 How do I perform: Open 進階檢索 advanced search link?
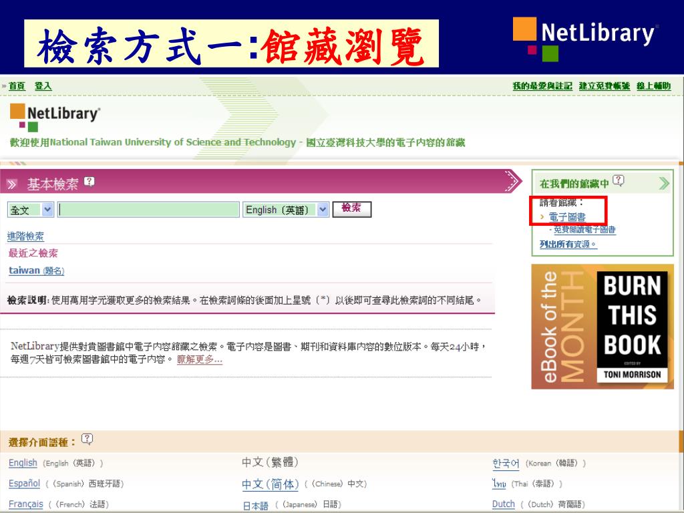click(x=26, y=236)
